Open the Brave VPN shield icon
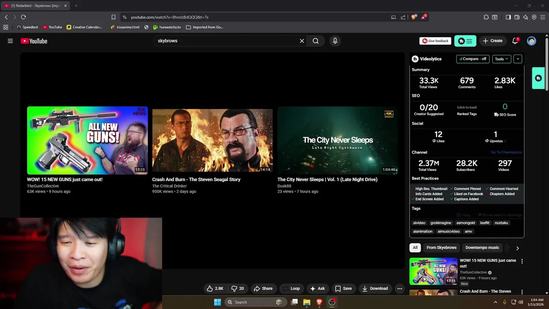Image resolution: width=549 pixels, height=309 pixels. 534,17
